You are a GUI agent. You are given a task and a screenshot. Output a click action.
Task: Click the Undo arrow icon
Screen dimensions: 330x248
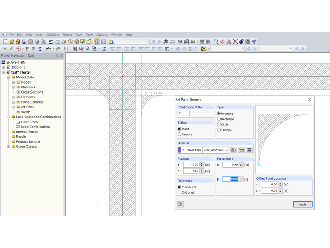click(51, 41)
